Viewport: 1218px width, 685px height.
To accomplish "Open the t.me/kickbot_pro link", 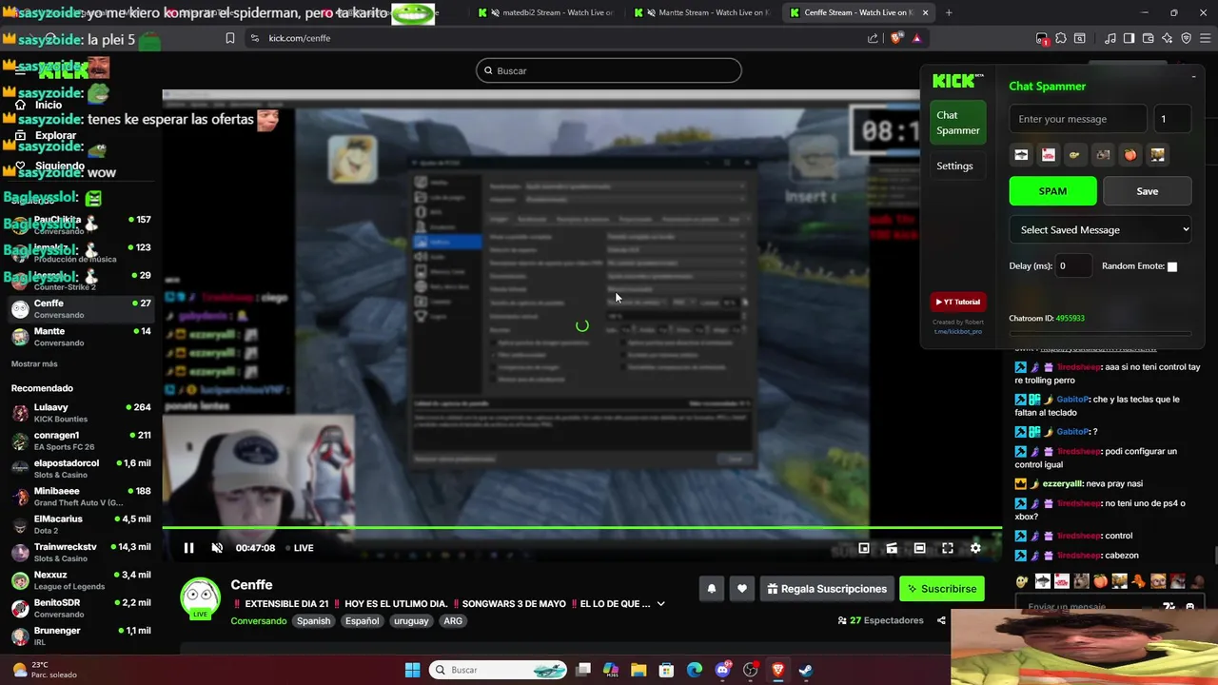I will 957,331.
